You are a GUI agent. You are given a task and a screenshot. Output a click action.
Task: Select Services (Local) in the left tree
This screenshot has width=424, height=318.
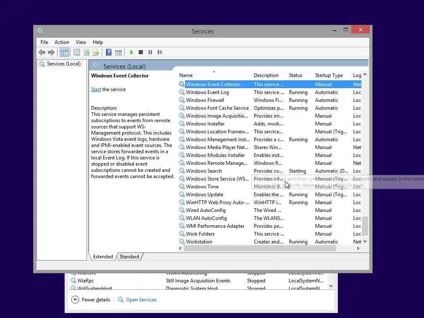click(64, 64)
